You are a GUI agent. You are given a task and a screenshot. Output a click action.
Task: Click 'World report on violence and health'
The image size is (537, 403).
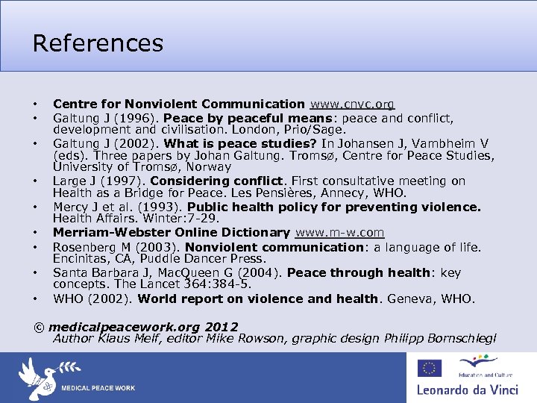tap(257, 299)
